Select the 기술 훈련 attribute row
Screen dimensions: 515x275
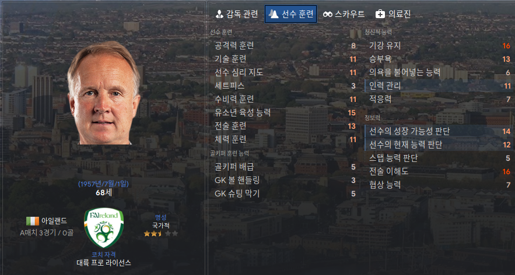tap(285, 59)
